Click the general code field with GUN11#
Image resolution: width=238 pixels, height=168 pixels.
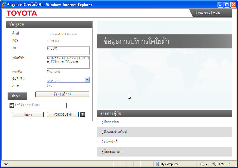[x=68, y=62]
